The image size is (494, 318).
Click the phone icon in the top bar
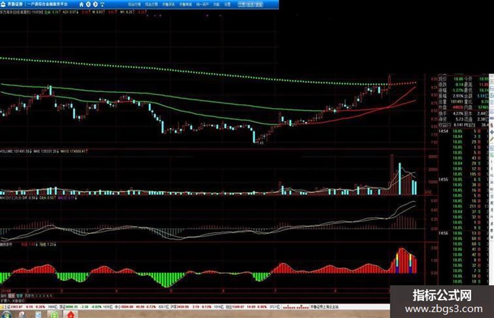(x=102, y=4)
